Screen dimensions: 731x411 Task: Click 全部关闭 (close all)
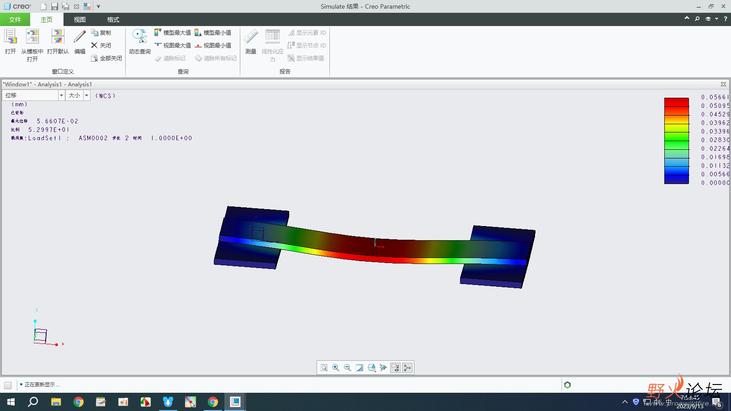pyautogui.click(x=106, y=58)
